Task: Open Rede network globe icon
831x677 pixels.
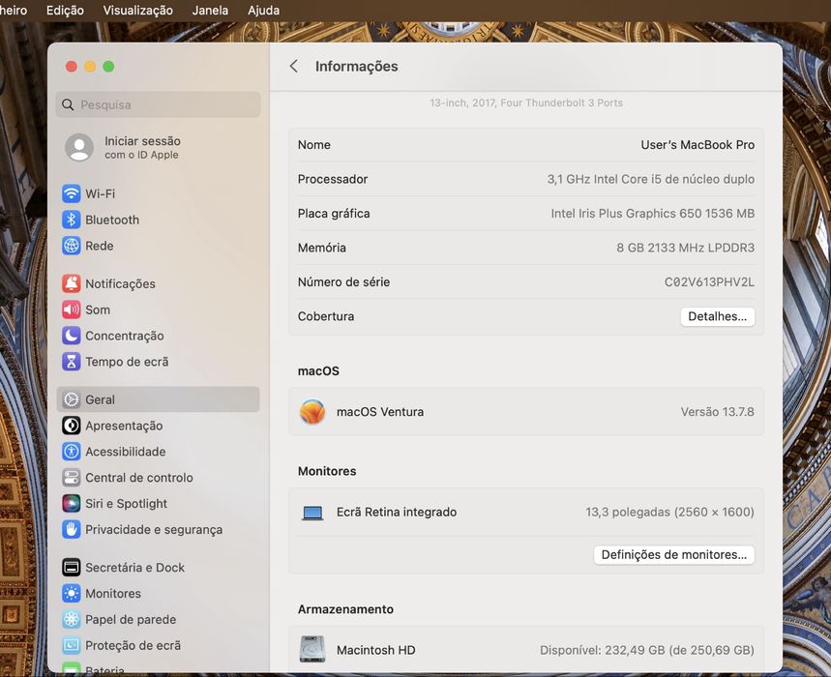Action: pyautogui.click(x=71, y=246)
